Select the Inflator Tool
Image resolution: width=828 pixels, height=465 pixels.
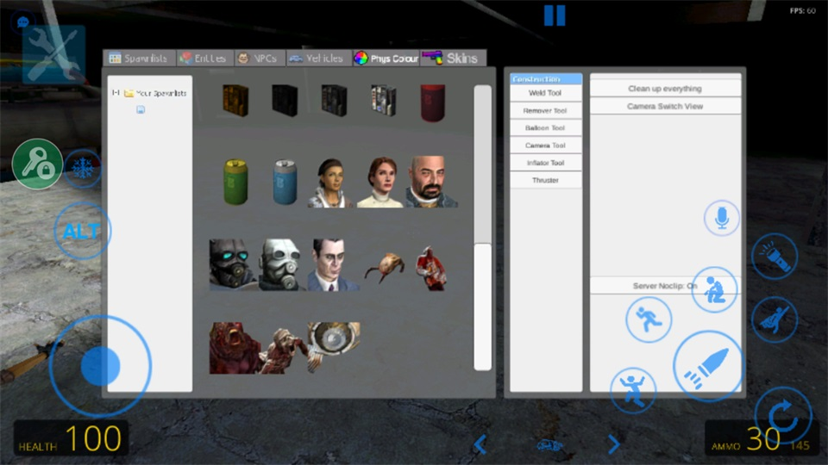pyautogui.click(x=546, y=163)
